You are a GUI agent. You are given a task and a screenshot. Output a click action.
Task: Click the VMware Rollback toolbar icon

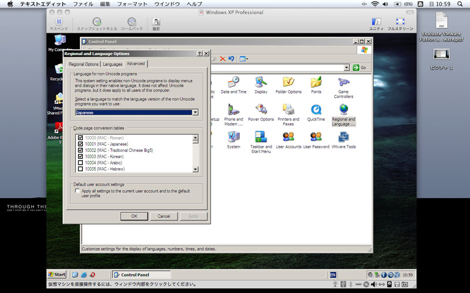132,24
